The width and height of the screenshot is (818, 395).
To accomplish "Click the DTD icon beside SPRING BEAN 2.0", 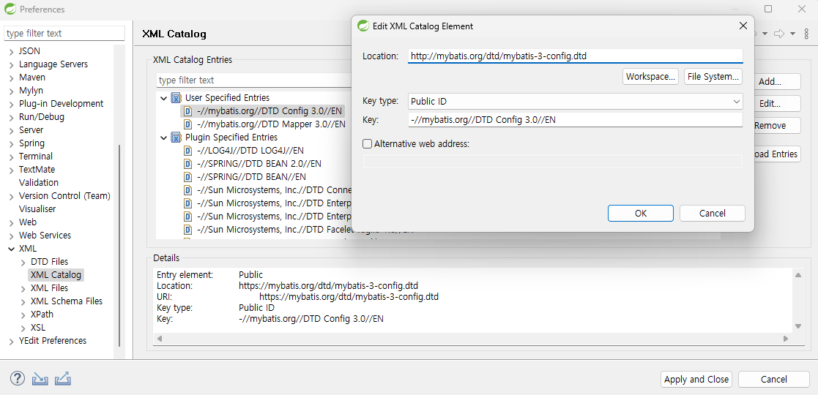I will coord(187,164).
